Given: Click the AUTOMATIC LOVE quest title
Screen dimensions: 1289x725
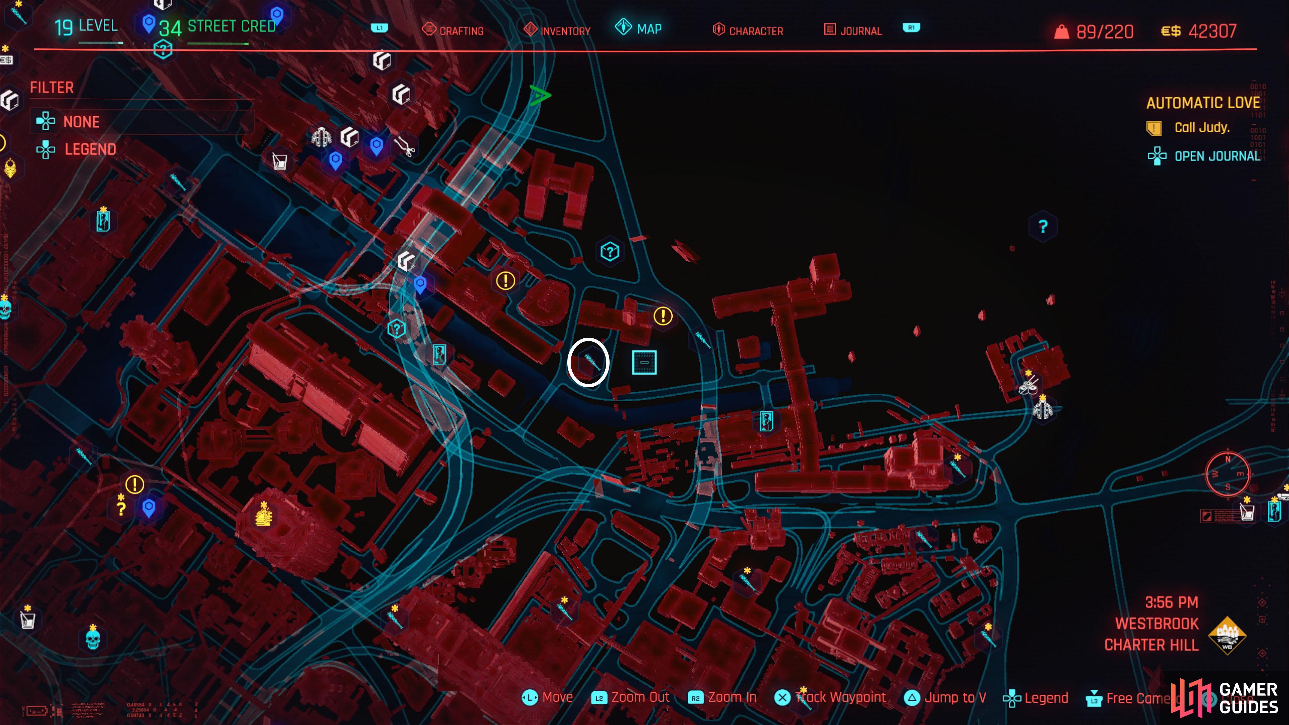Looking at the screenshot, I should 1203,103.
